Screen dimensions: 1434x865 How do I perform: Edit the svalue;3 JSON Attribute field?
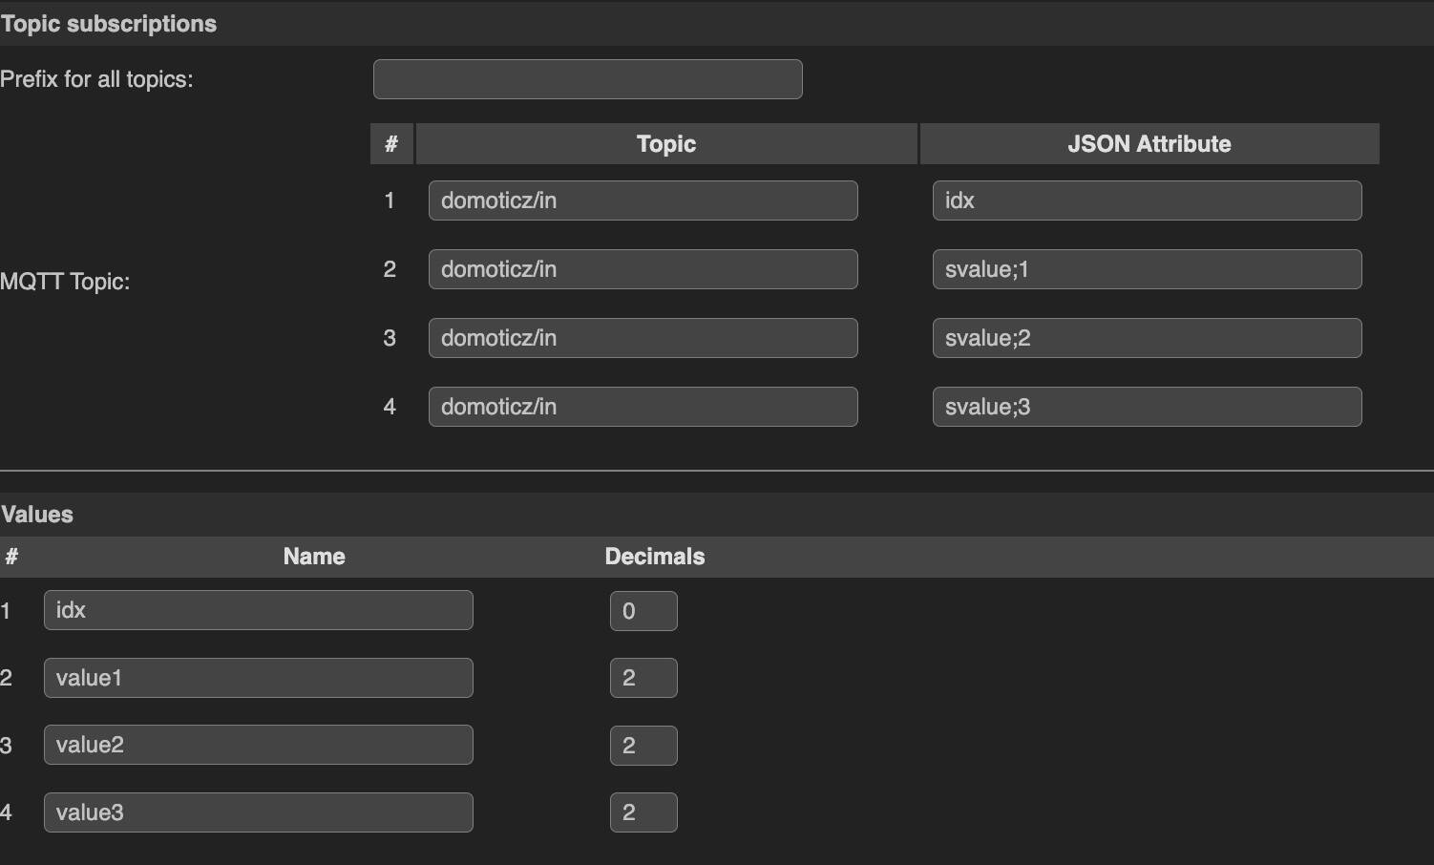pyautogui.click(x=1147, y=407)
